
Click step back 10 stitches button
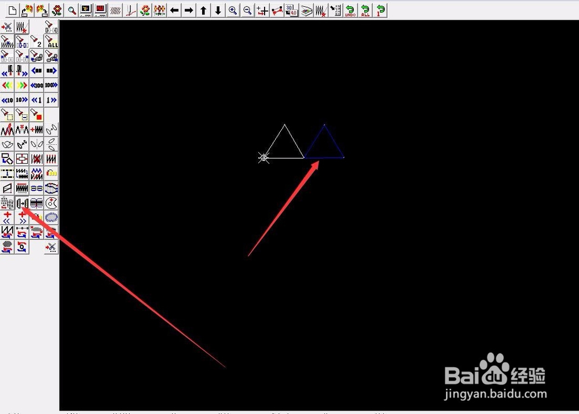point(7,100)
